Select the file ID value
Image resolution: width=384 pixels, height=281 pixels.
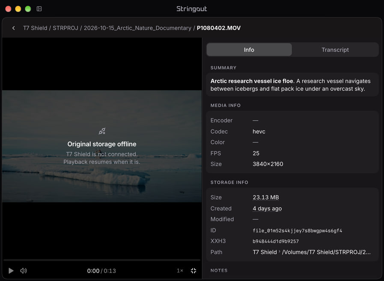pos(297,231)
